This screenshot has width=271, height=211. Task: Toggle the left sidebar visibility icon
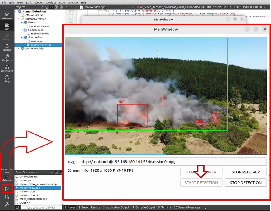17,207
